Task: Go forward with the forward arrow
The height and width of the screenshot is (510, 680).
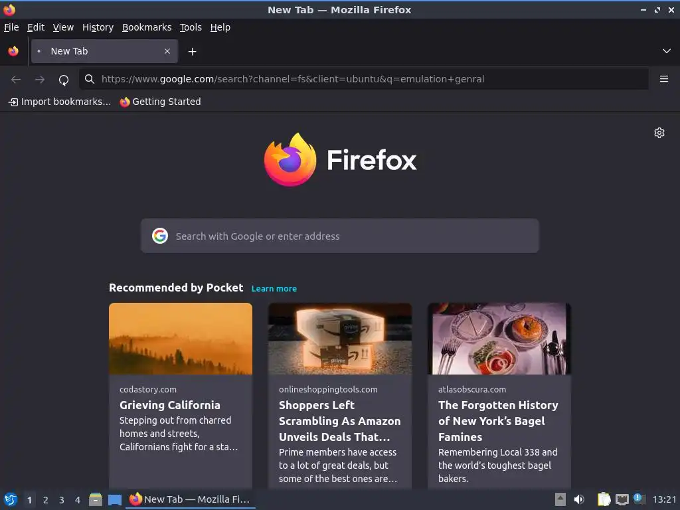Action: (39, 80)
